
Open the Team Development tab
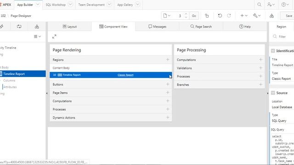click(91, 5)
